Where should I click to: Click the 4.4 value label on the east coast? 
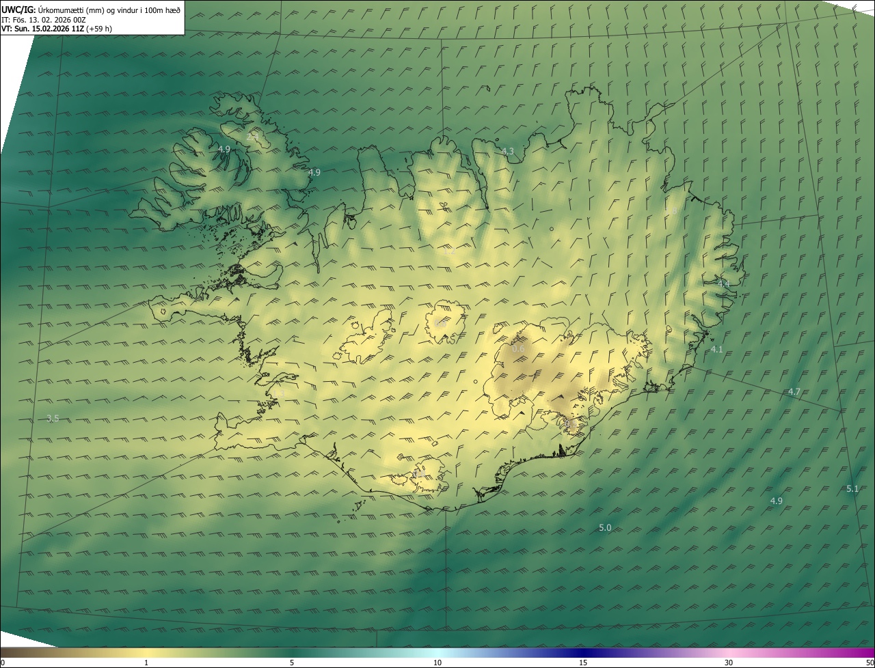[x=723, y=283]
